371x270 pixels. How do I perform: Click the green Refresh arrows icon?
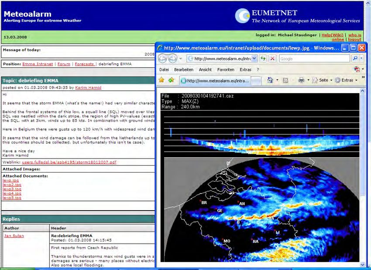263,59
